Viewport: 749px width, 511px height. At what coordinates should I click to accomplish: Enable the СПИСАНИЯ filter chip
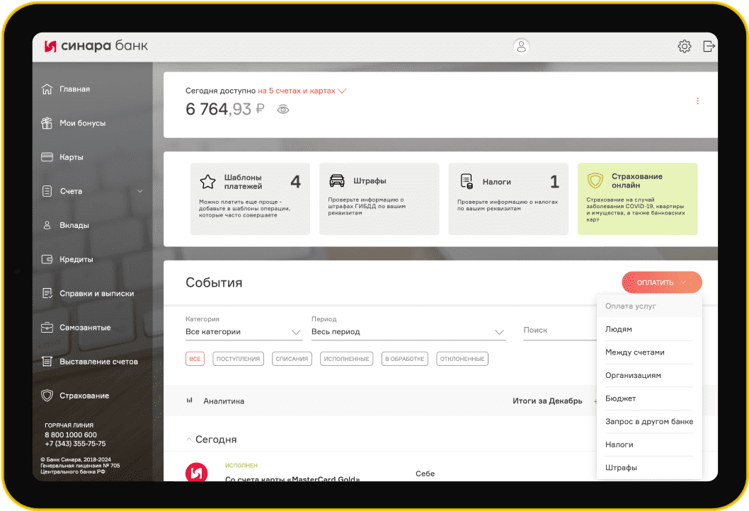[291, 359]
